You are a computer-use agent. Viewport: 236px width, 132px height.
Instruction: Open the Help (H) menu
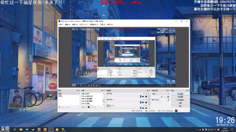click(x=110, y=25)
